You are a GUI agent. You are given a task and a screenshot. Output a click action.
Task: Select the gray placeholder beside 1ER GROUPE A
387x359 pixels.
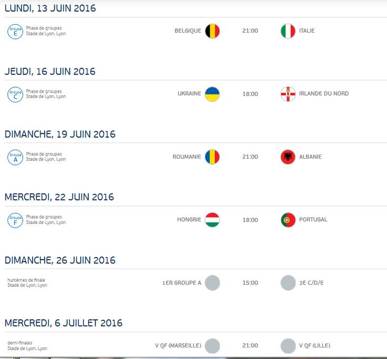[x=212, y=283]
